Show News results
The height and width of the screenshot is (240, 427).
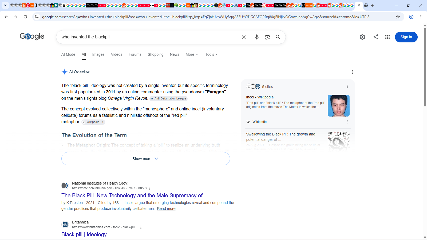pos(175,54)
